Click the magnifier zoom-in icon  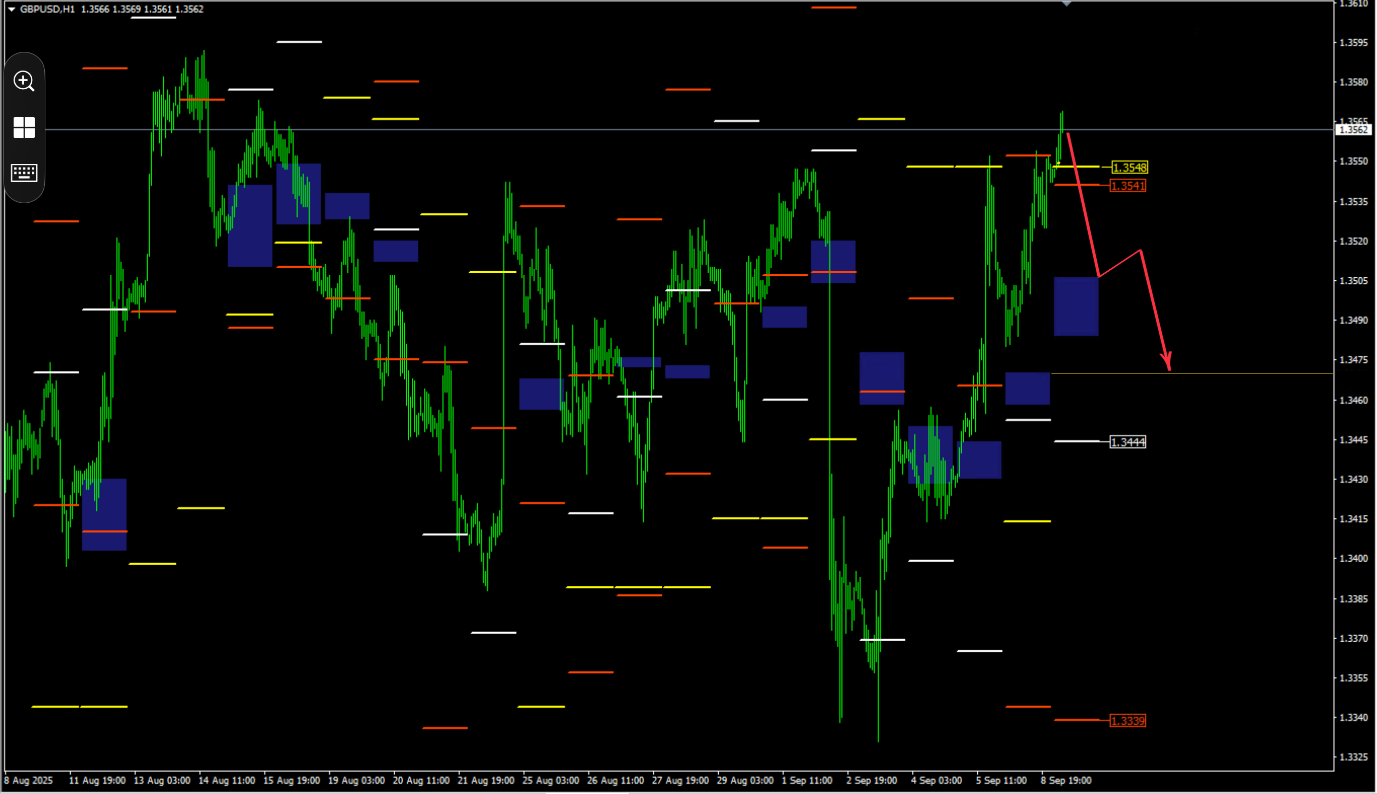[x=24, y=81]
